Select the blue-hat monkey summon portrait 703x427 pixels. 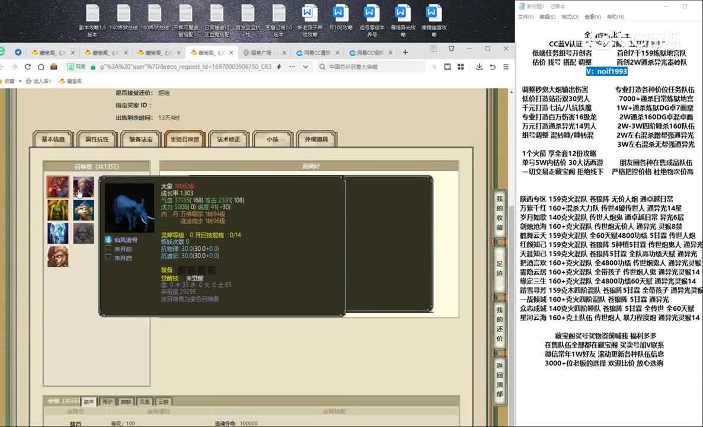pos(84,210)
